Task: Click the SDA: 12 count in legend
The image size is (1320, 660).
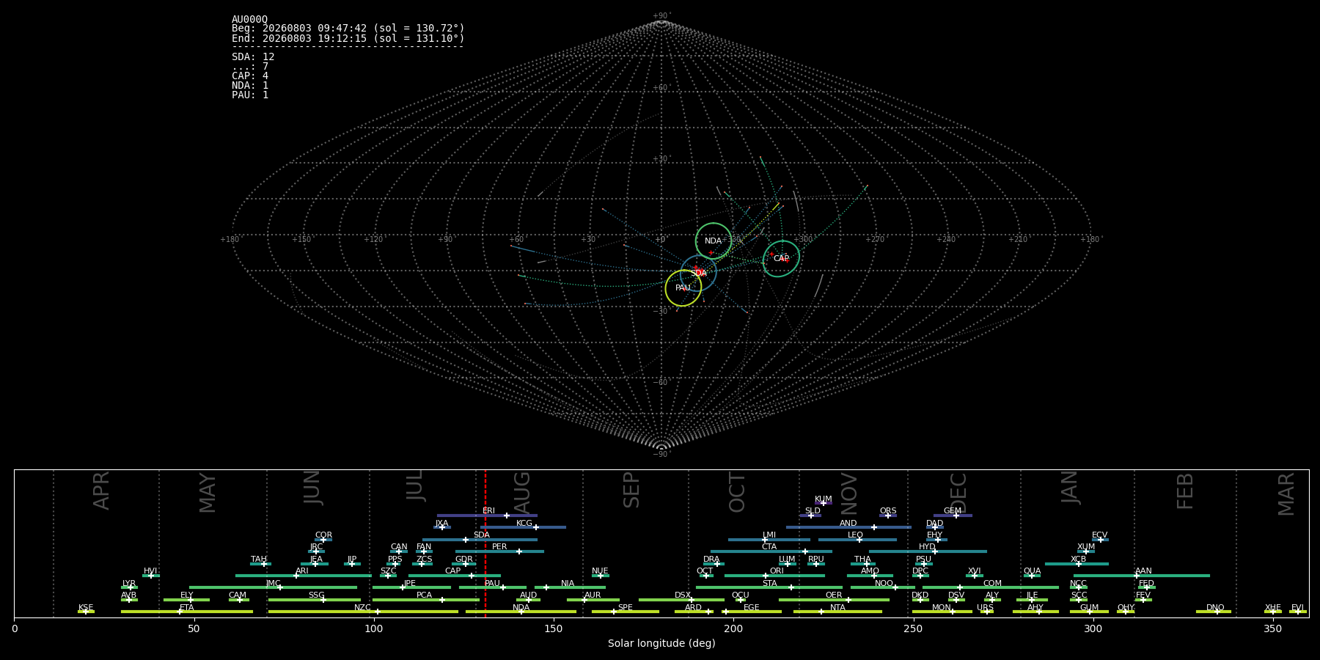Action: coord(253,56)
